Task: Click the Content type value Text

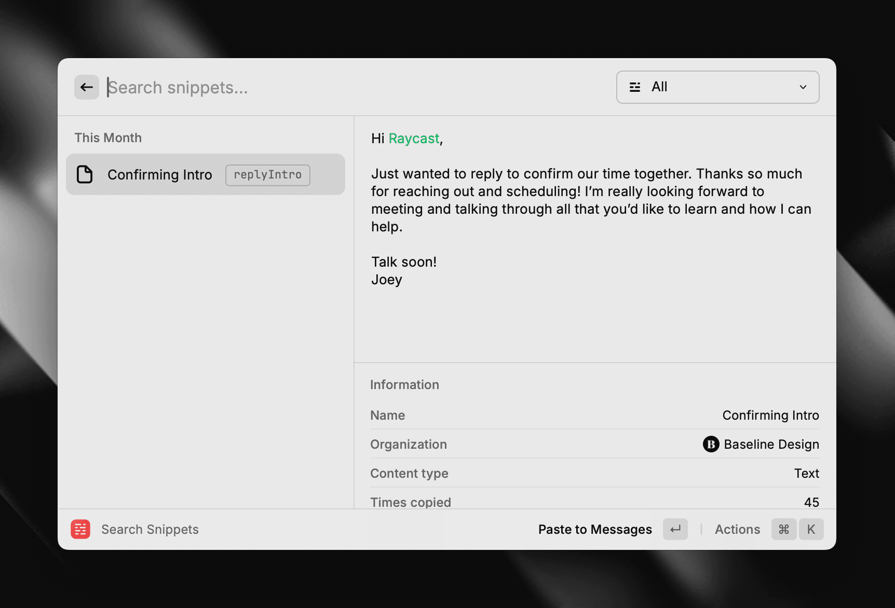Action: 806,473
